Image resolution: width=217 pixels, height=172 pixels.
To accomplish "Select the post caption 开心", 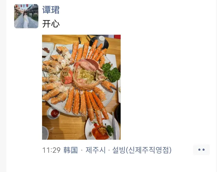I will coord(51,24).
